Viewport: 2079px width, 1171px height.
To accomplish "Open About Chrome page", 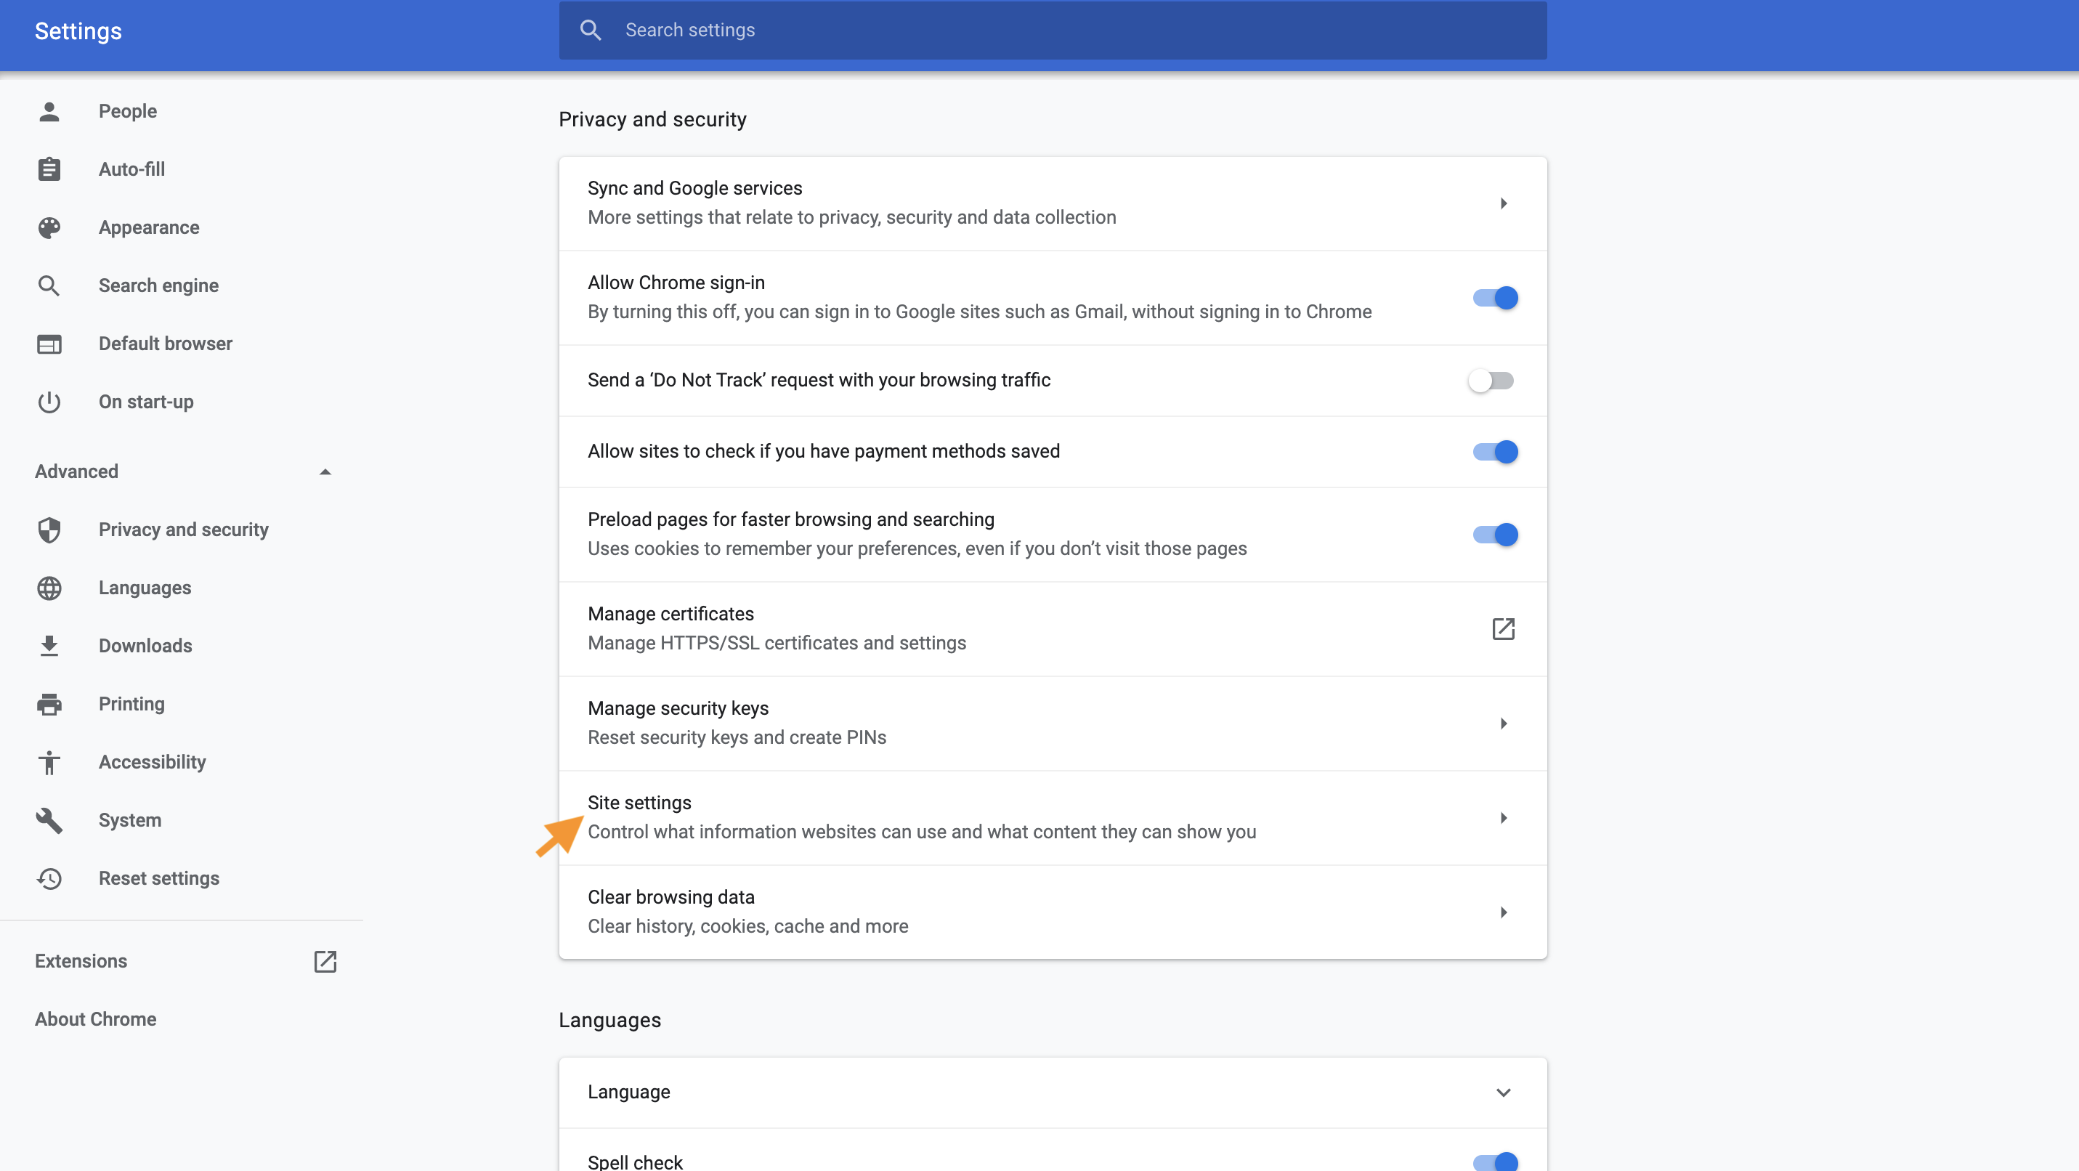I will pos(95,1019).
